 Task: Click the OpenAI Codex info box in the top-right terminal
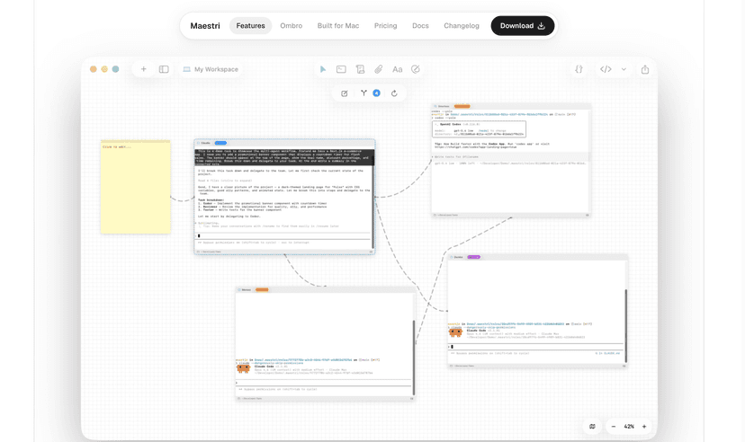pos(479,129)
